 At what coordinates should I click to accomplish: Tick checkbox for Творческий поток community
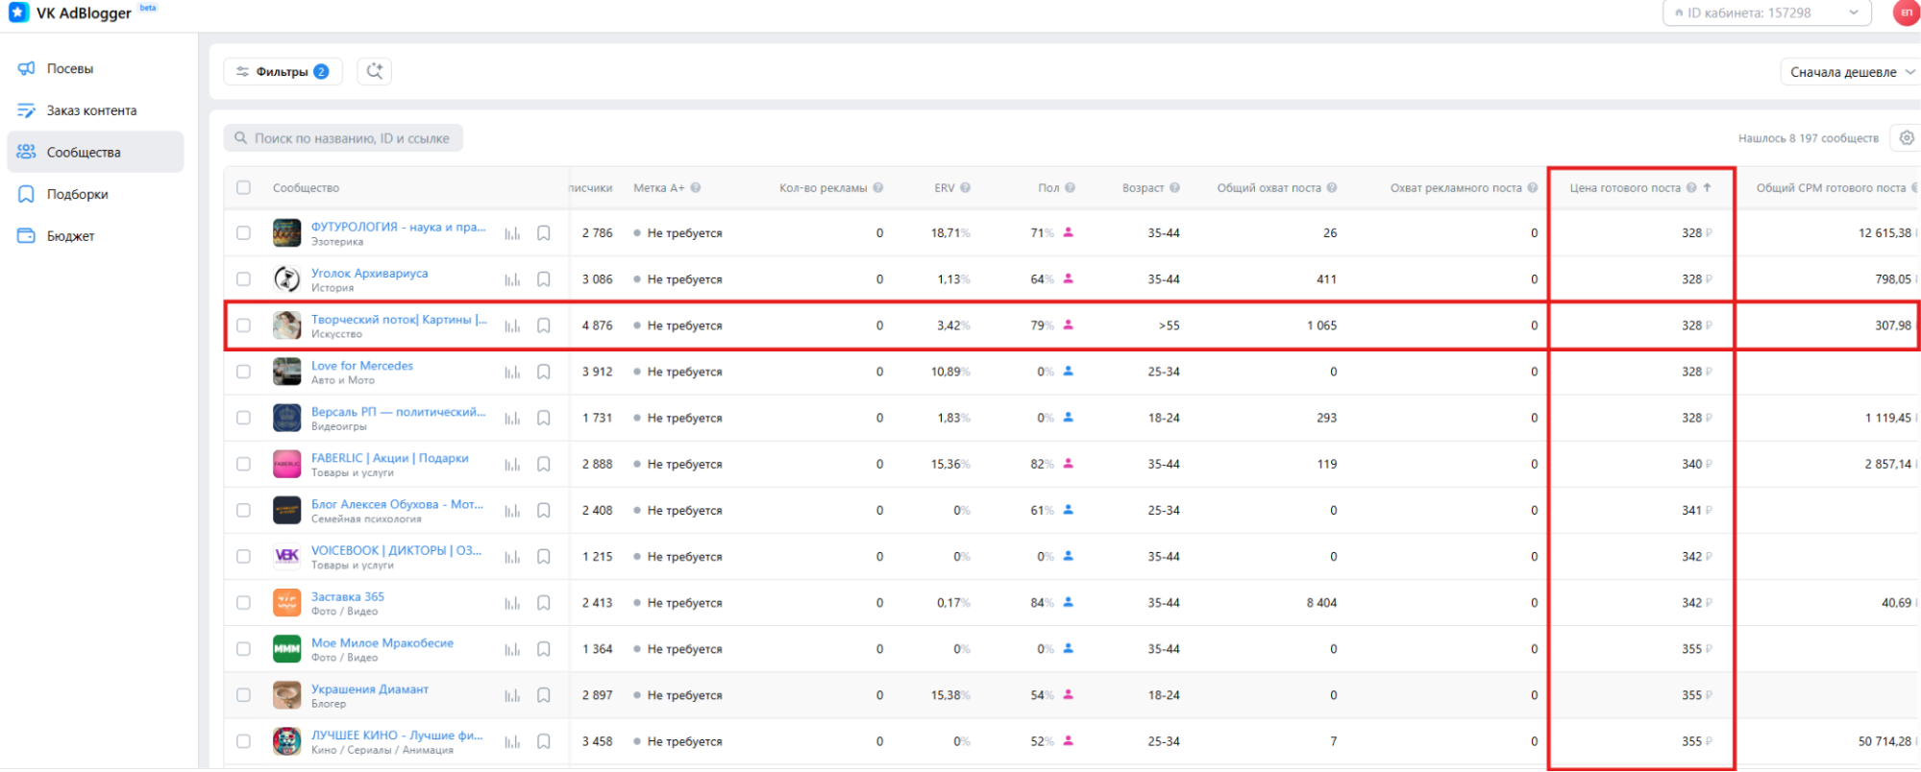point(244,326)
